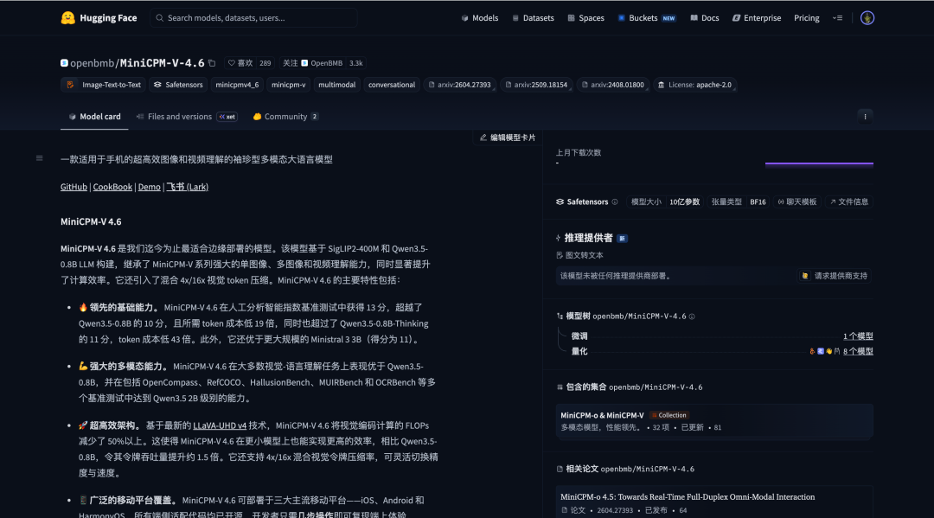The image size is (934, 518).
Task: Open the arxiv:2604.27393 tag
Action: coord(460,85)
